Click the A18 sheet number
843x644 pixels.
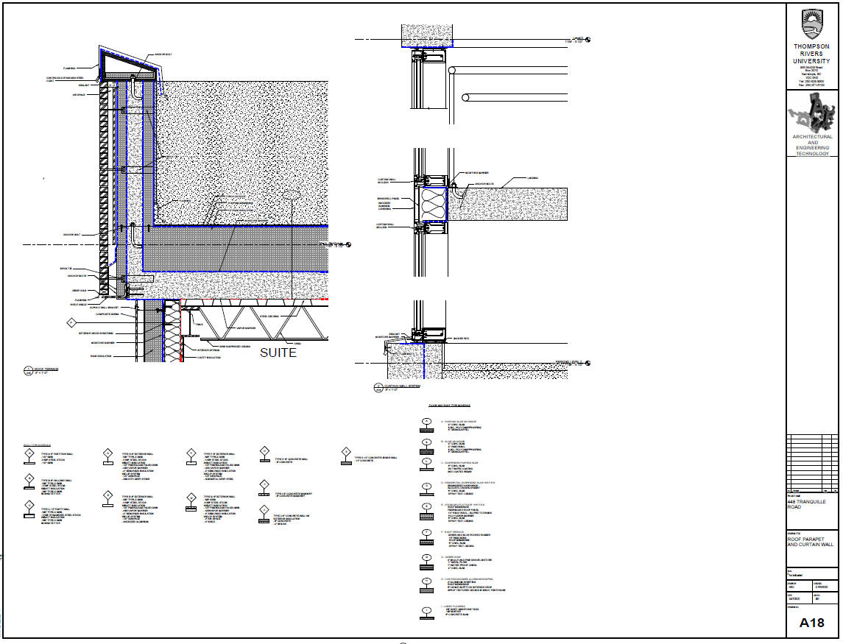(x=811, y=623)
